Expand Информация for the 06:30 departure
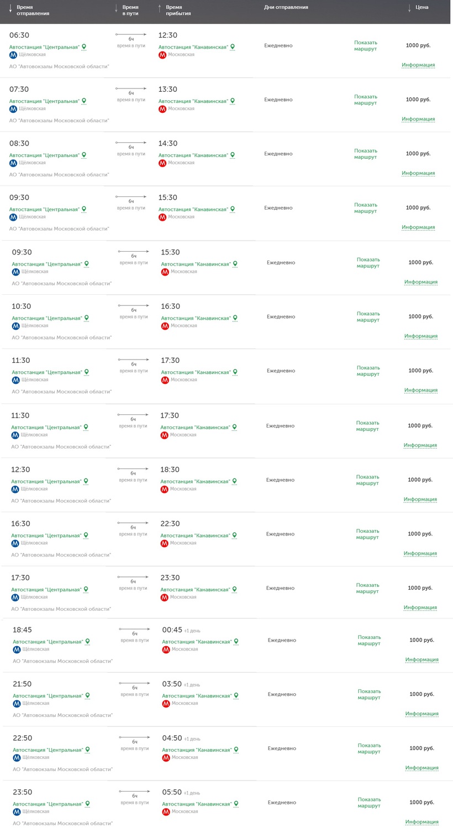This screenshot has width=453, height=832. pos(418,65)
